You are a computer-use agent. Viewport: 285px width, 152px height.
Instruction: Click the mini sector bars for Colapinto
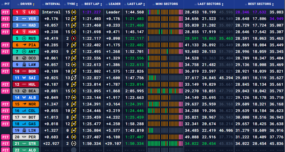165,111
